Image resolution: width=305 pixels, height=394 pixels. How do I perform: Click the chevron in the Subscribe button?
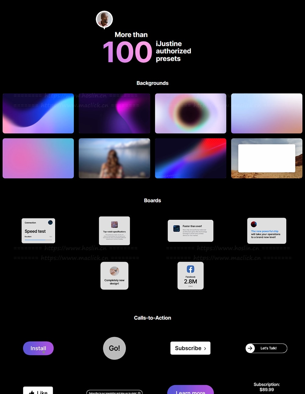point(205,349)
